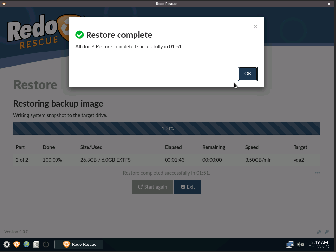
Task: Select the 26.8GB / 6.0GB EXTFS cell
Action: coord(105,160)
